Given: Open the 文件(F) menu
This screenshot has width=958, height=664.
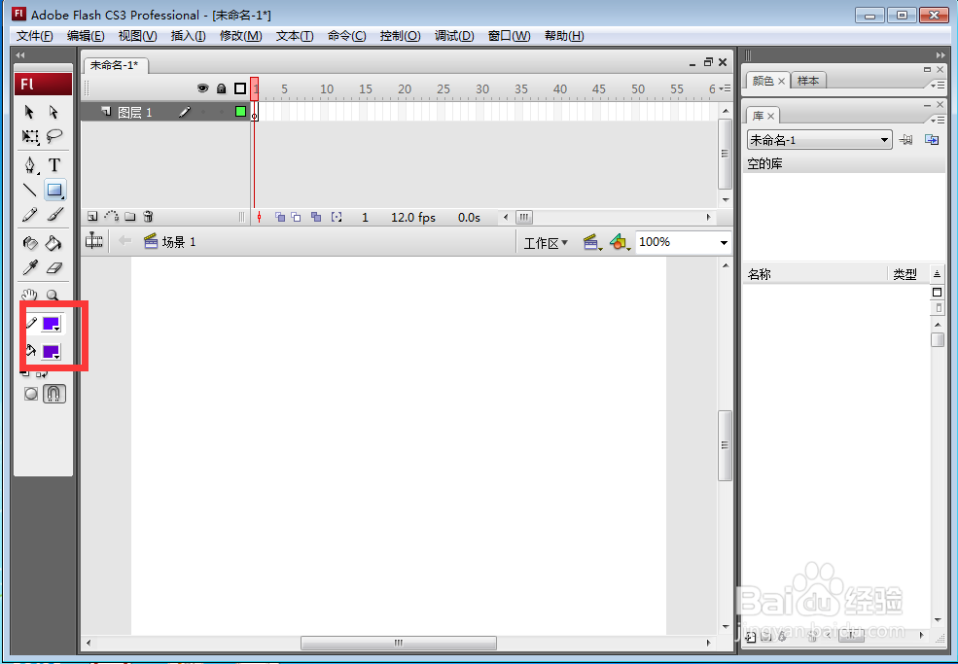Looking at the screenshot, I should tap(34, 36).
